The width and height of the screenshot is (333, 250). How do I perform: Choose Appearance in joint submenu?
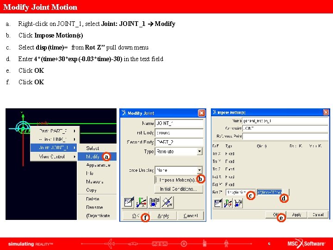(x=97, y=165)
